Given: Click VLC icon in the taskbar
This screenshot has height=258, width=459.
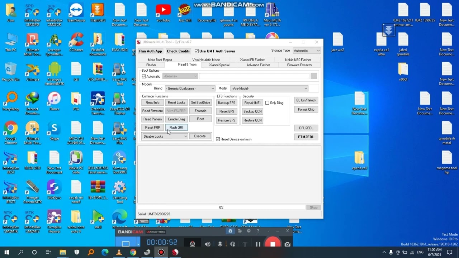Looking at the screenshot, I should tap(119, 252).
